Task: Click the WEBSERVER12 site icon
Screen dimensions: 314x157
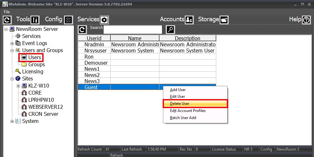Action: coord(24,107)
